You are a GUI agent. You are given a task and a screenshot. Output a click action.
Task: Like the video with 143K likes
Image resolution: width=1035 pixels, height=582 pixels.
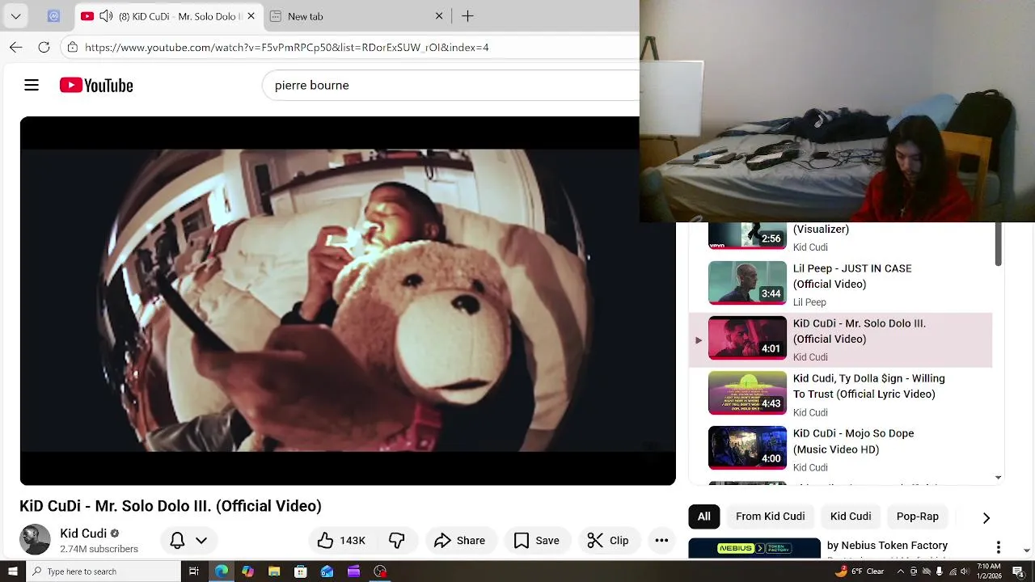point(341,540)
